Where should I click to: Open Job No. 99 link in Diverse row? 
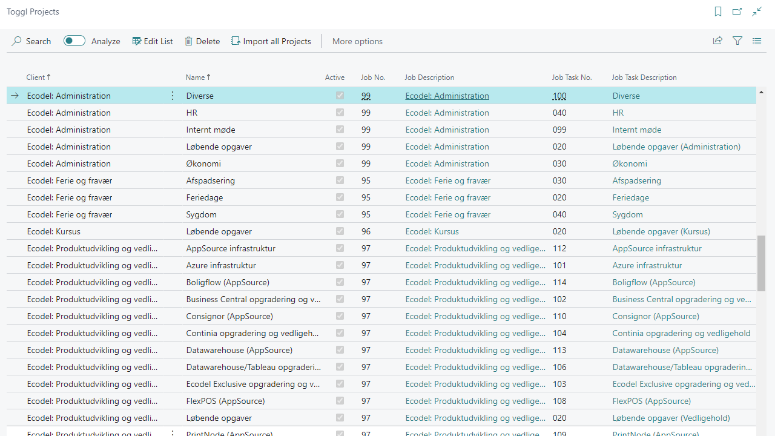[366, 96]
